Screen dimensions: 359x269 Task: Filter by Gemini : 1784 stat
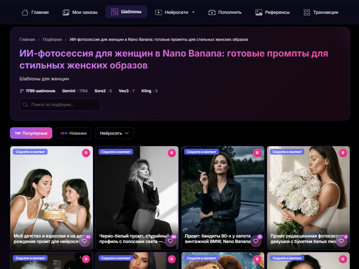point(75,91)
